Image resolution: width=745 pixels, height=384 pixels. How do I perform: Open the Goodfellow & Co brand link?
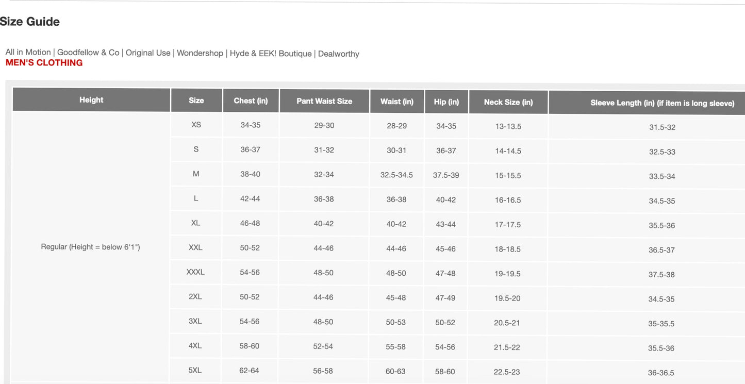pyautogui.click(x=88, y=53)
